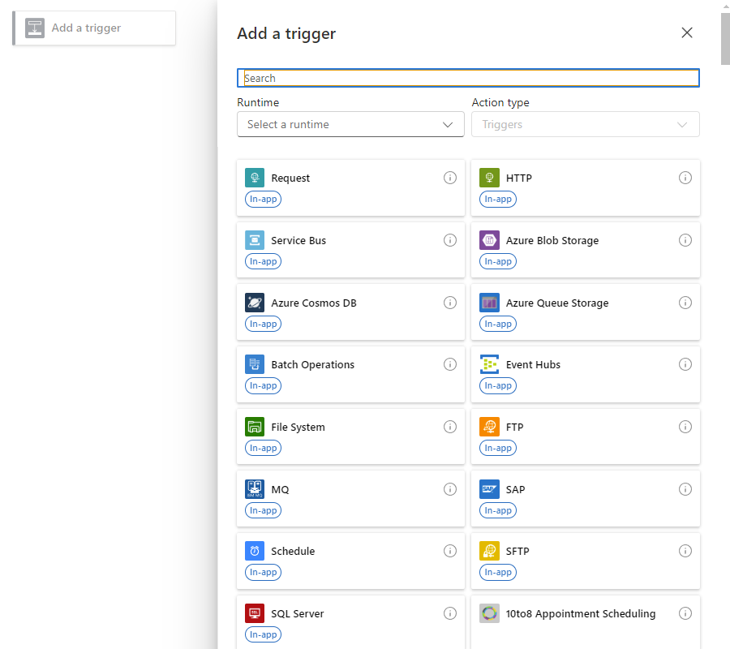Click the info icon beside Batch Operations

coord(450,364)
